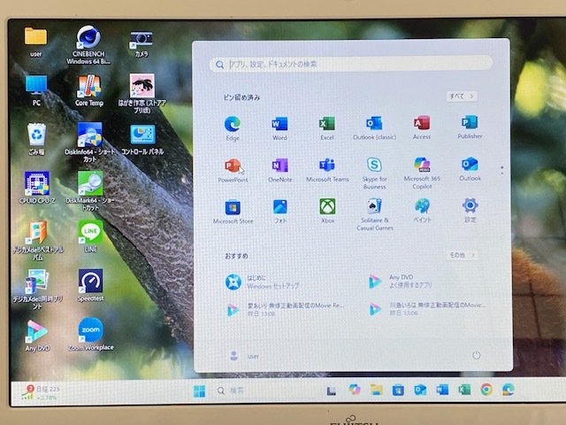Open Microsoft Store from Start menu

pos(233,212)
